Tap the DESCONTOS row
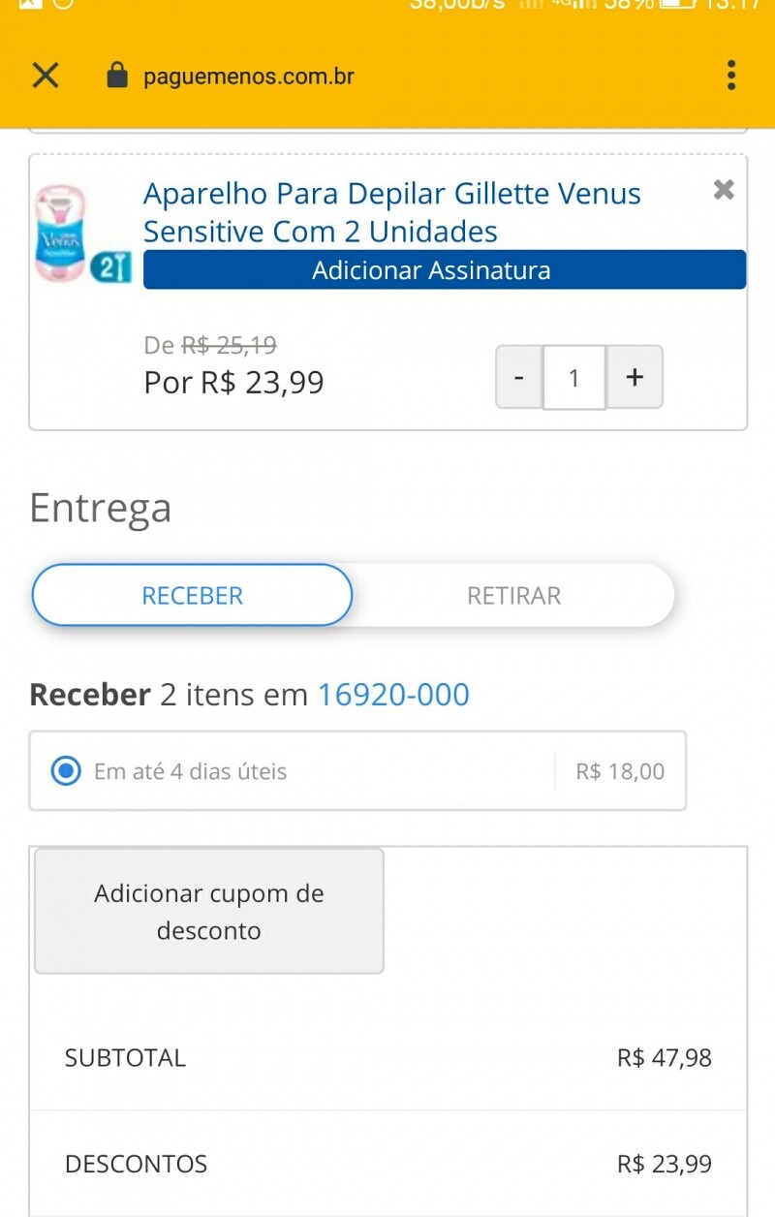This screenshot has width=775, height=1217. (387, 1164)
